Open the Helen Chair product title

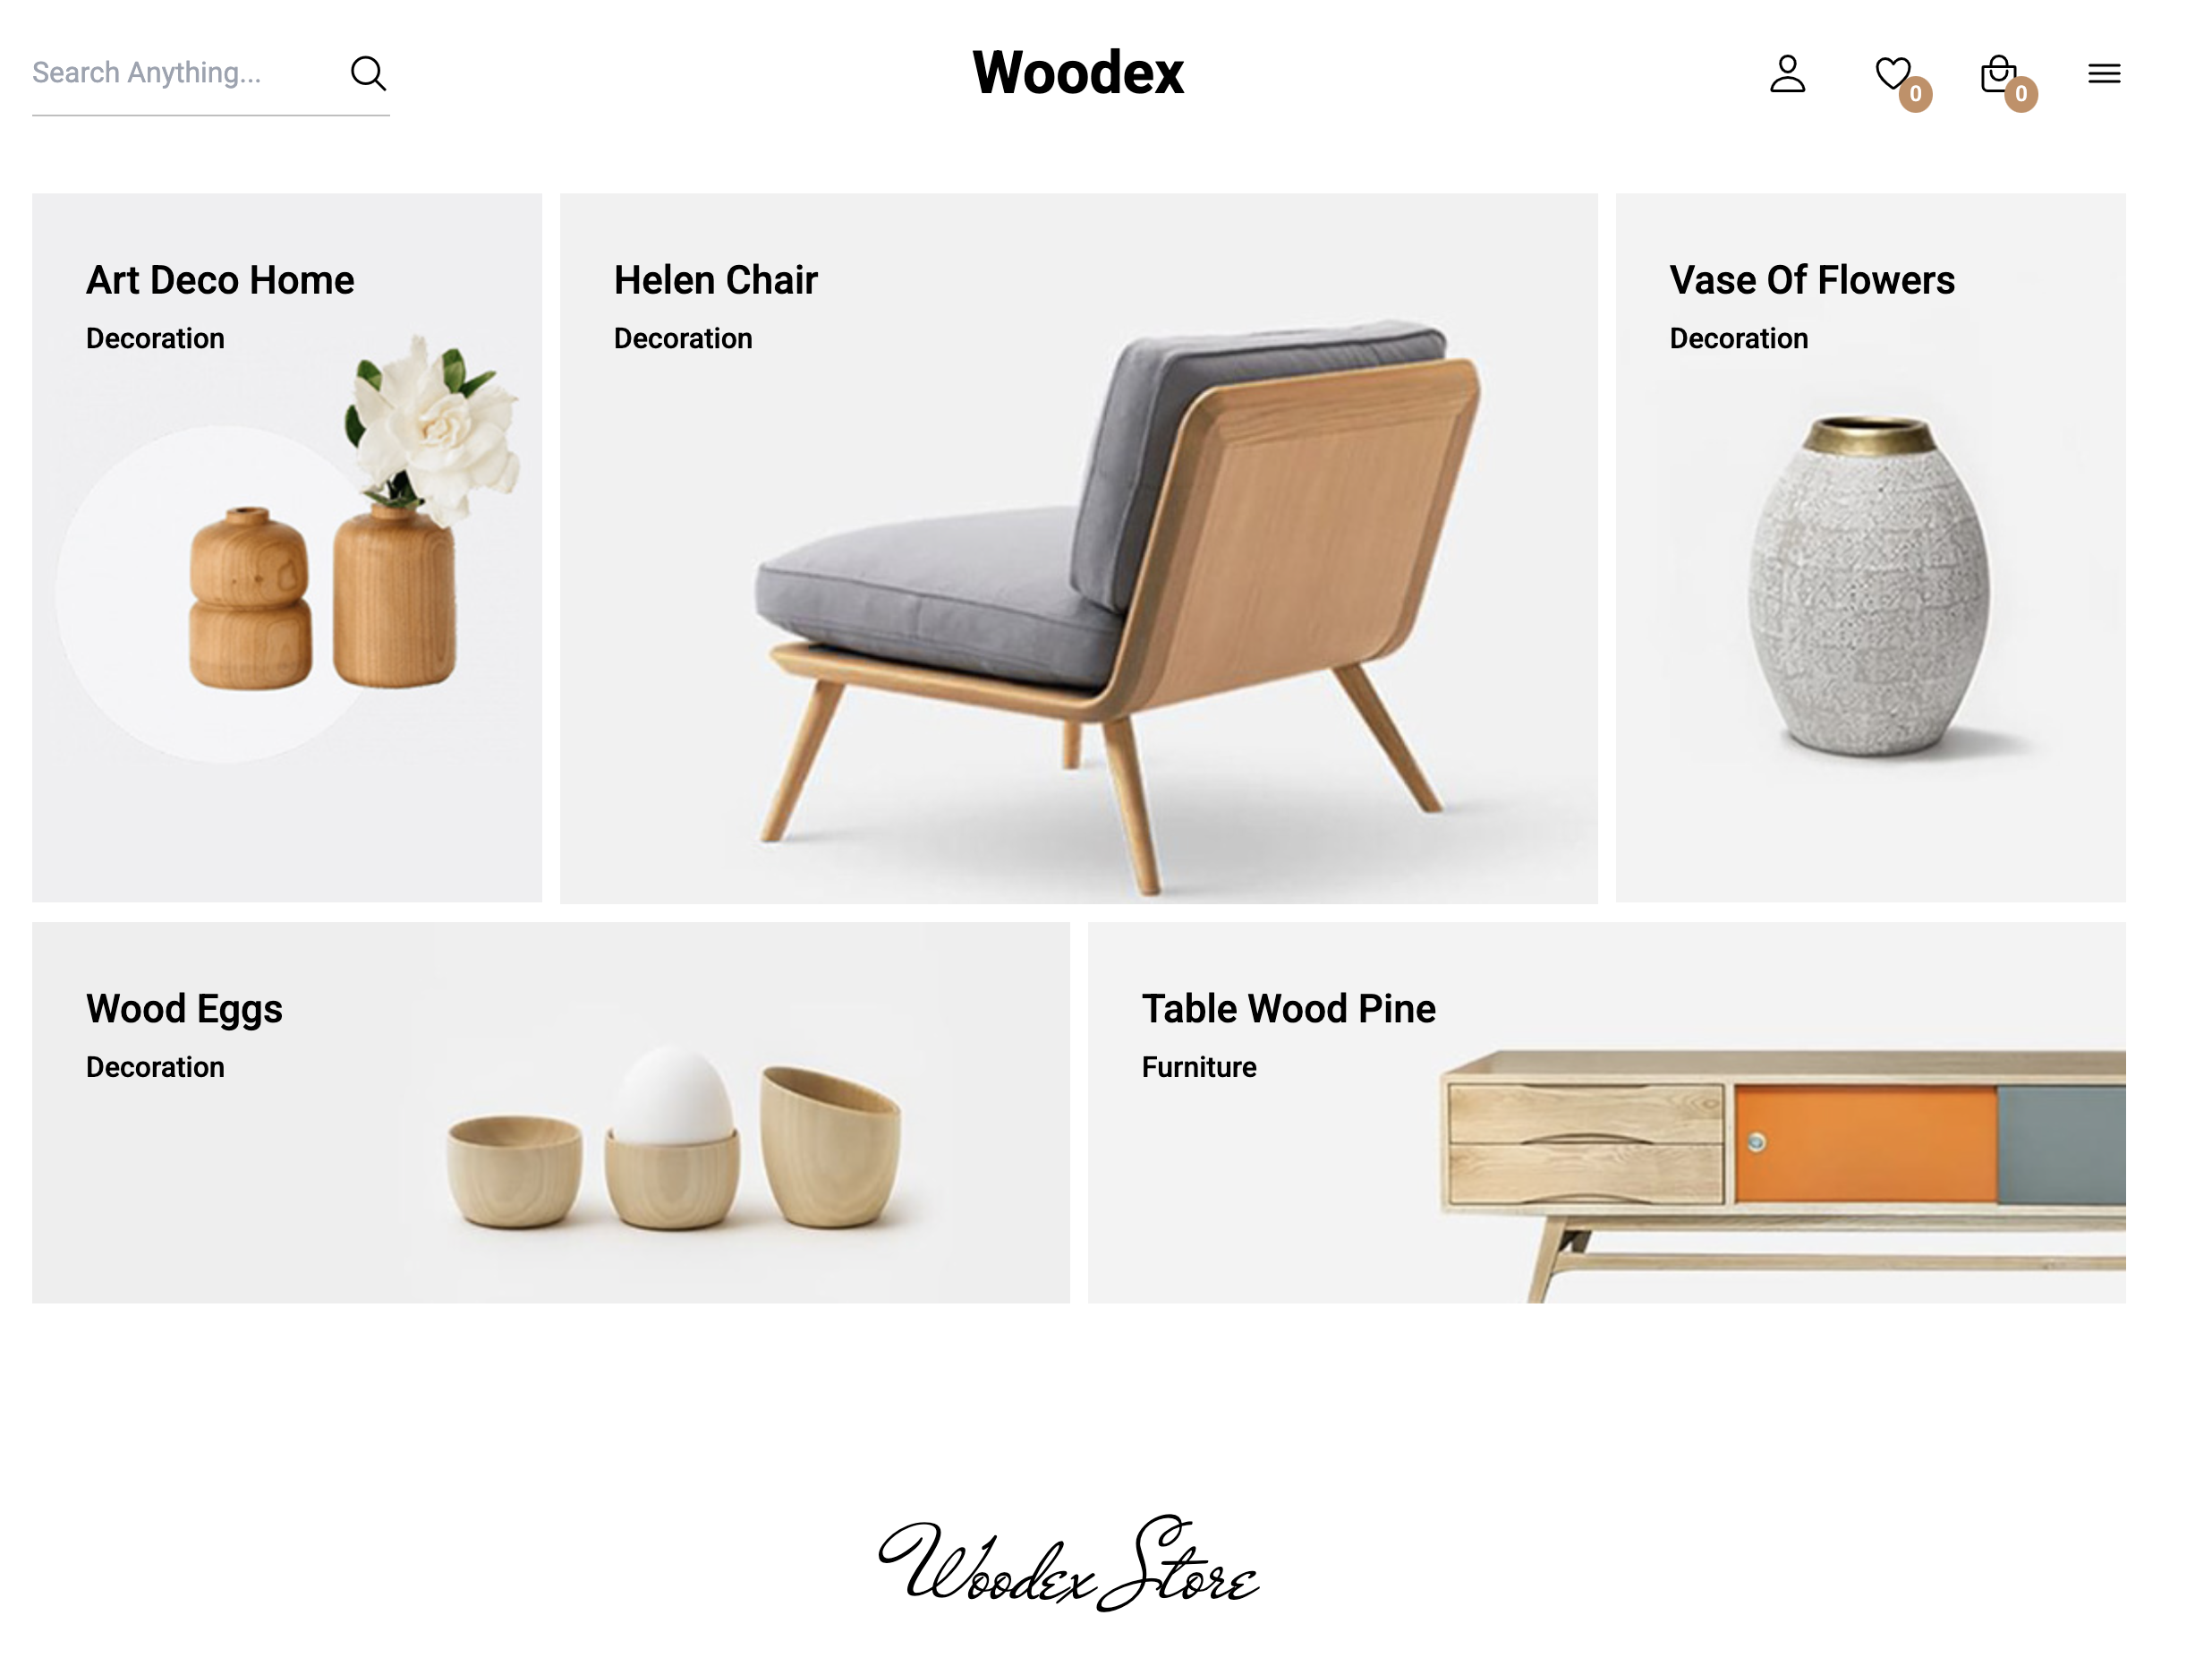click(x=716, y=280)
